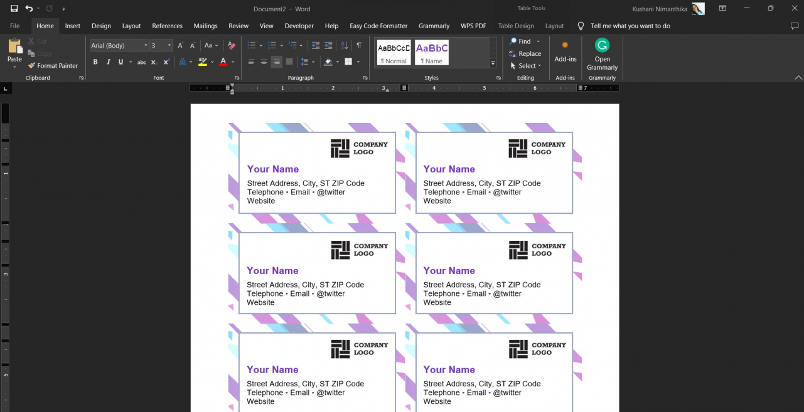Toggle underline formatting
804x412 pixels.
coord(119,61)
